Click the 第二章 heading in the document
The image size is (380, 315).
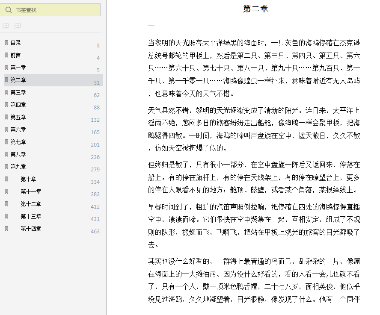(x=255, y=9)
